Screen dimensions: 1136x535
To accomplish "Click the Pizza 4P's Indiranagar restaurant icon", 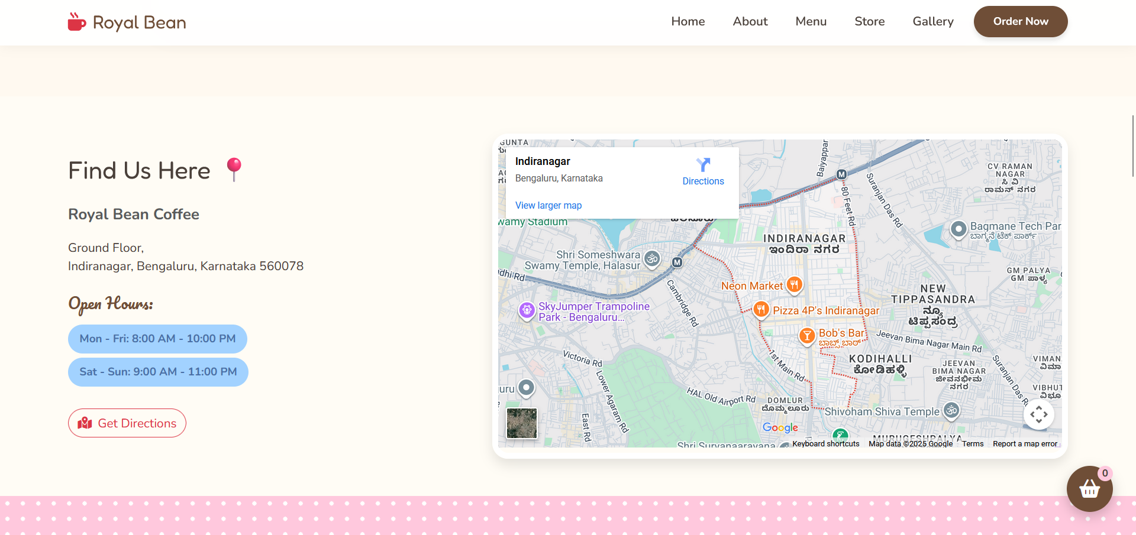I will coord(761,309).
